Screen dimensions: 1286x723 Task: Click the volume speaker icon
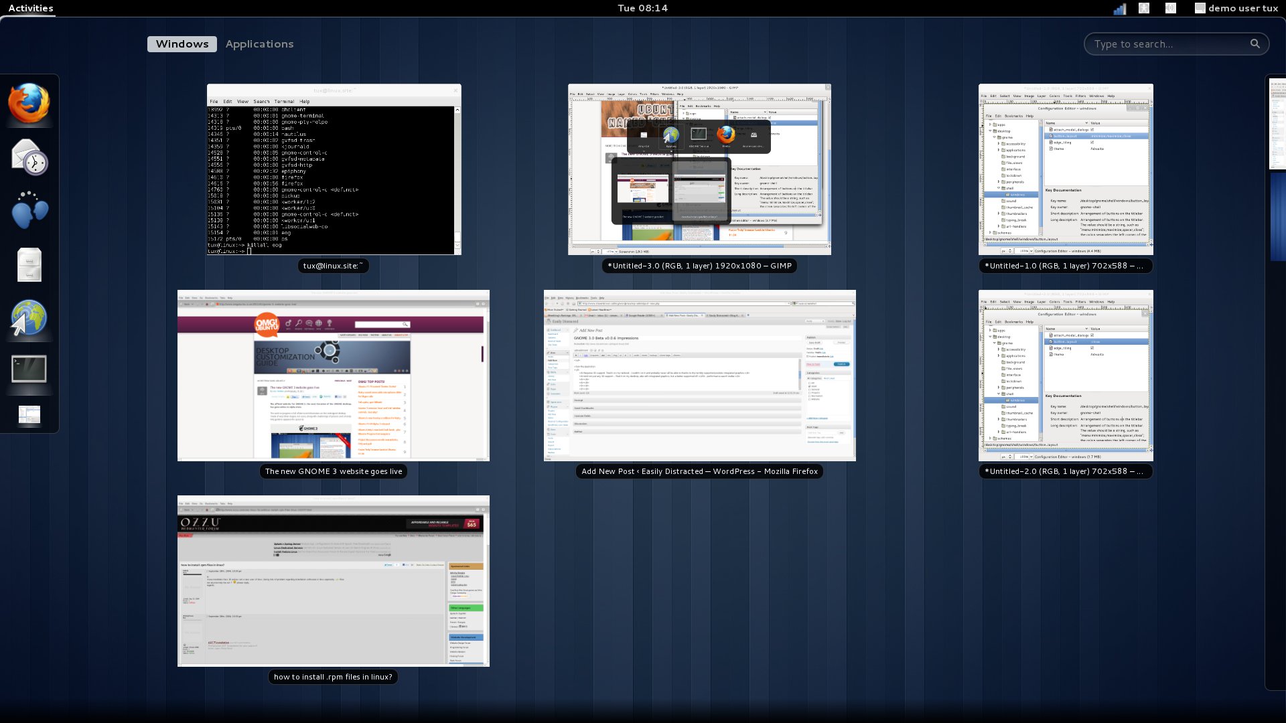point(1170,8)
